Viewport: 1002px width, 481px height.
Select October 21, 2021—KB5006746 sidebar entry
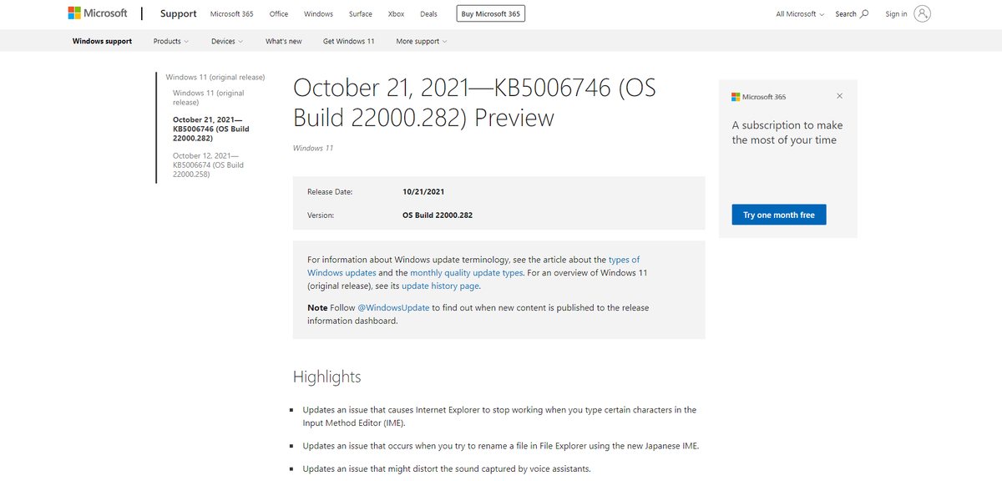211,129
